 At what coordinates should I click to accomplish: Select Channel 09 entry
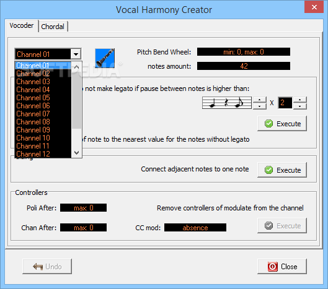point(43,130)
